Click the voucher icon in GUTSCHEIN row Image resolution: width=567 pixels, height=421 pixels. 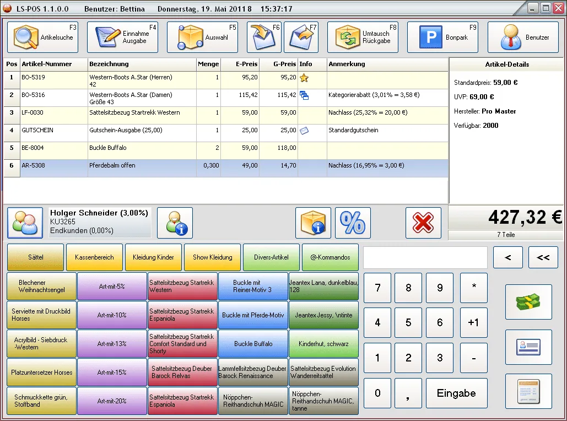[x=304, y=131]
